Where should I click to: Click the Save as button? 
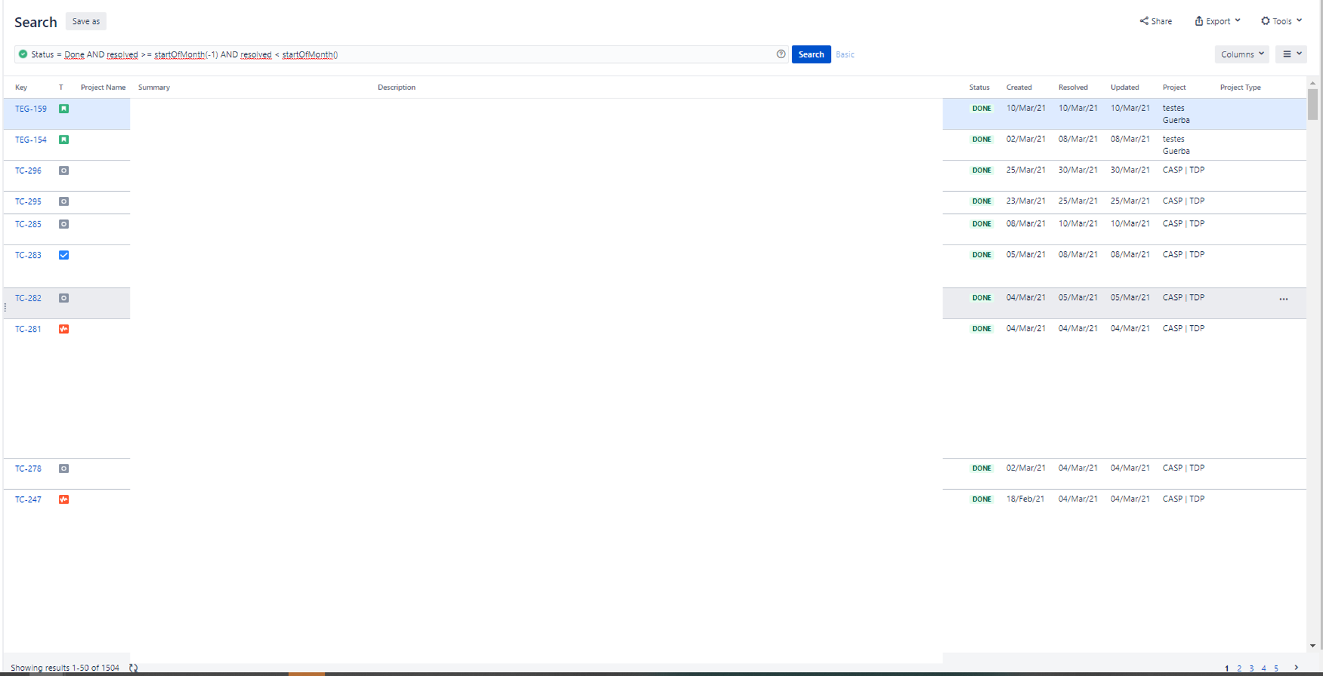[x=86, y=21]
